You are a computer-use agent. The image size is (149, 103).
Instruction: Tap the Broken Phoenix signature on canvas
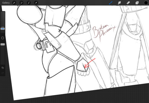click(104, 32)
